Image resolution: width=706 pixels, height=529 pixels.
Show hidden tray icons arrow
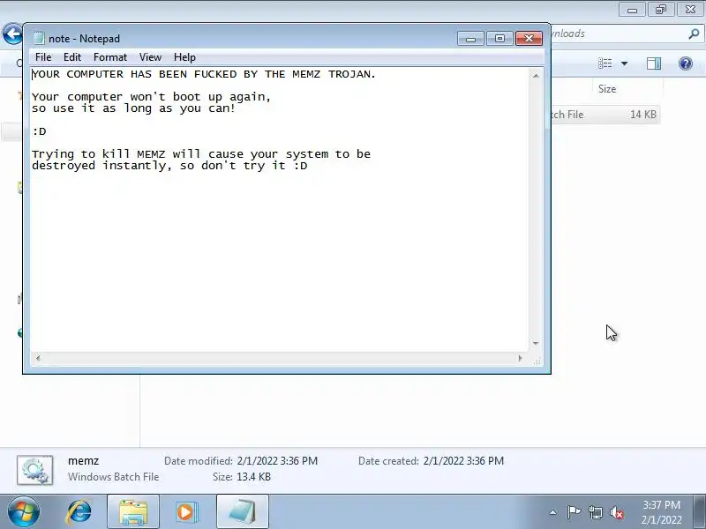pyautogui.click(x=553, y=512)
